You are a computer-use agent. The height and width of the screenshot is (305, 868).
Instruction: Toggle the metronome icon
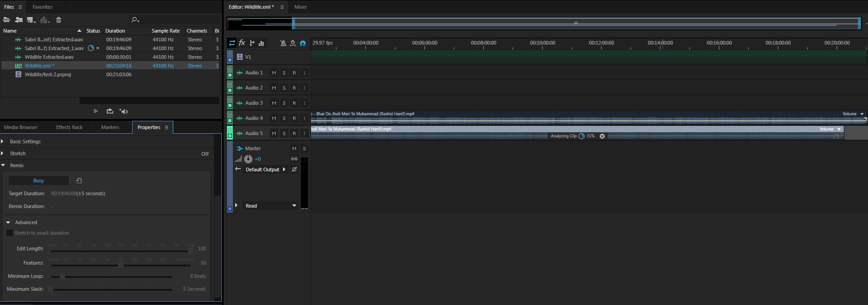(x=283, y=43)
